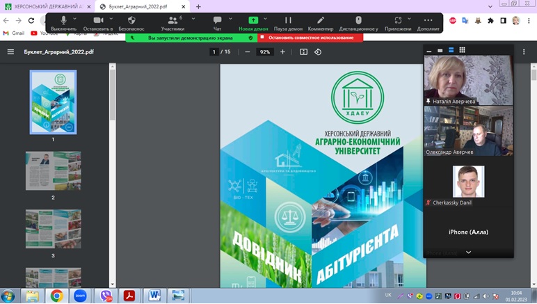This screenshot has width=537, height=304.
Task: Open Chrome extensions puzzle menu
Action: 491,21
